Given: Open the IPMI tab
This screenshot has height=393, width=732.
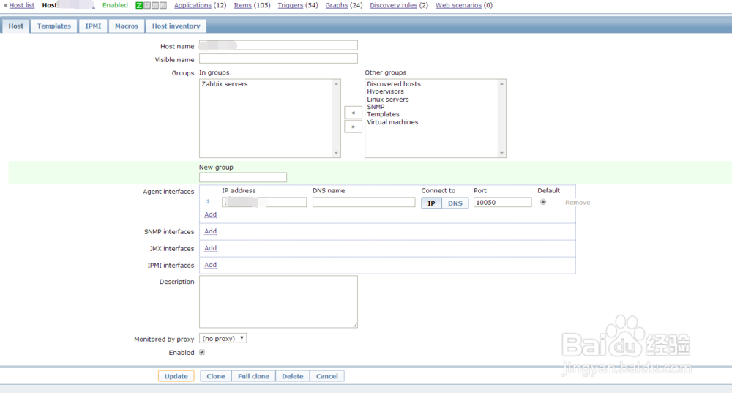Looking at the screenshot, I should click(93, 26).
